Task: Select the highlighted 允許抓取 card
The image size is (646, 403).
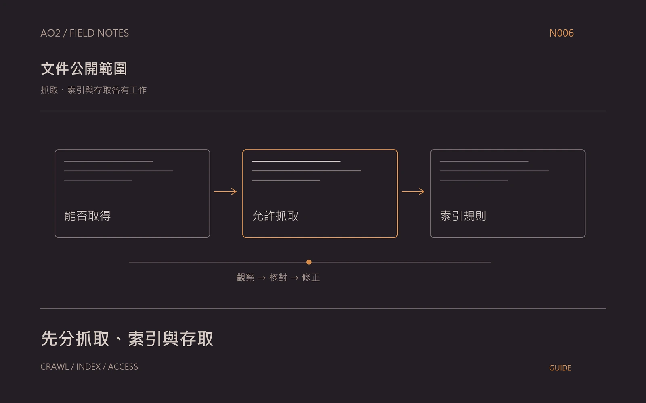Action: [x=320, y=193]
